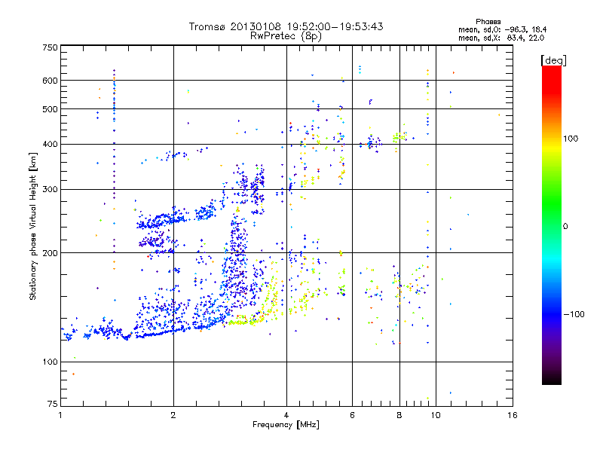Click the y-axis tick label '600'
Screen dimensions: 603x452
(x=50, y=81)
